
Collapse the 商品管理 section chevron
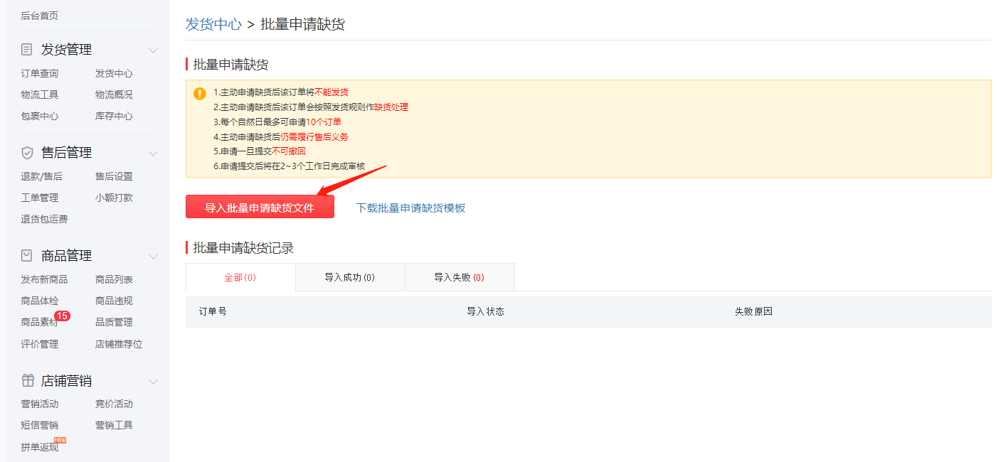pos(153,257)
